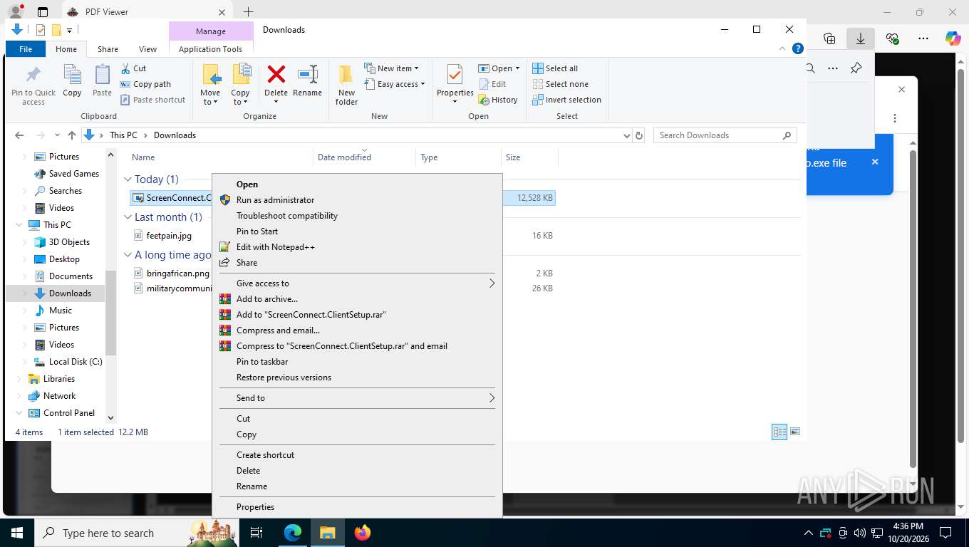This screenshot has height=547, width=969.
Task: Click the Paste ribbon icon
Action: 102,74
